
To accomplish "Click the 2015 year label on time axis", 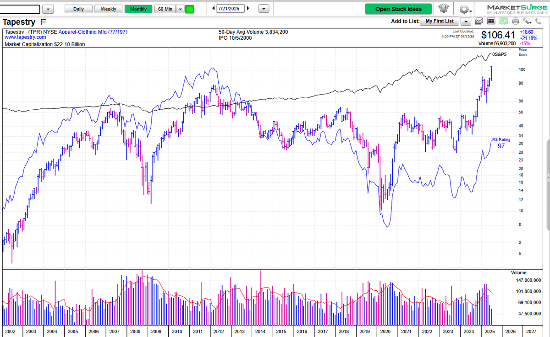I will tap(280, 332).
